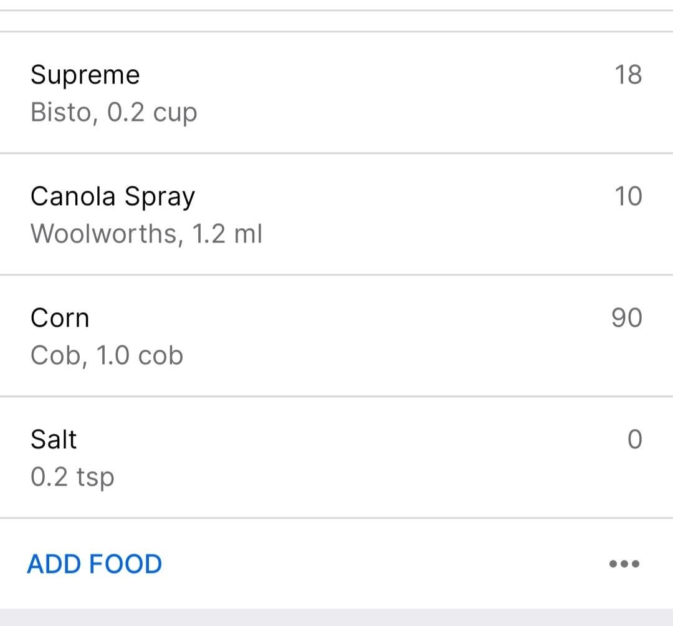The image size is (673, 626).
Task: Tap the 0.2 tsp salt serving text
Action: 72,478
